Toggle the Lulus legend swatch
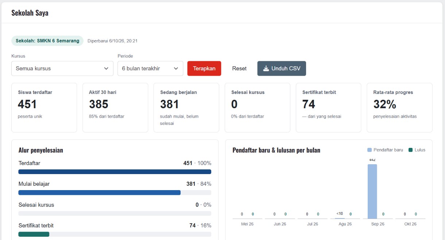 pyautogui.click(x=411, y=150)
